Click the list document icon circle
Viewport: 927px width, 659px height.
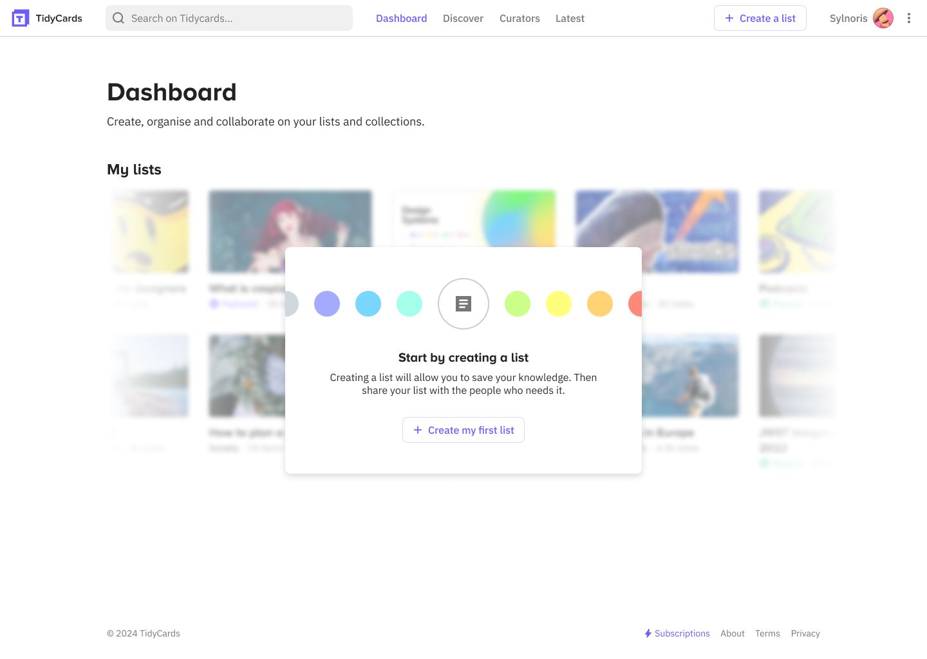(464, 304)
